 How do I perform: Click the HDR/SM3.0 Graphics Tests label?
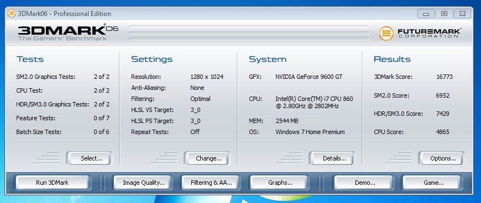[x=53, y=104]
